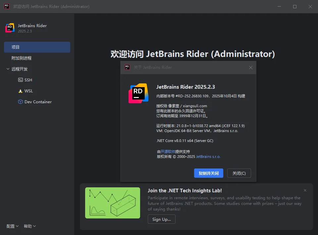Click the Dev Container cube icon
Image resolution: width=318 pixels, height=235 pixels.
21,102
